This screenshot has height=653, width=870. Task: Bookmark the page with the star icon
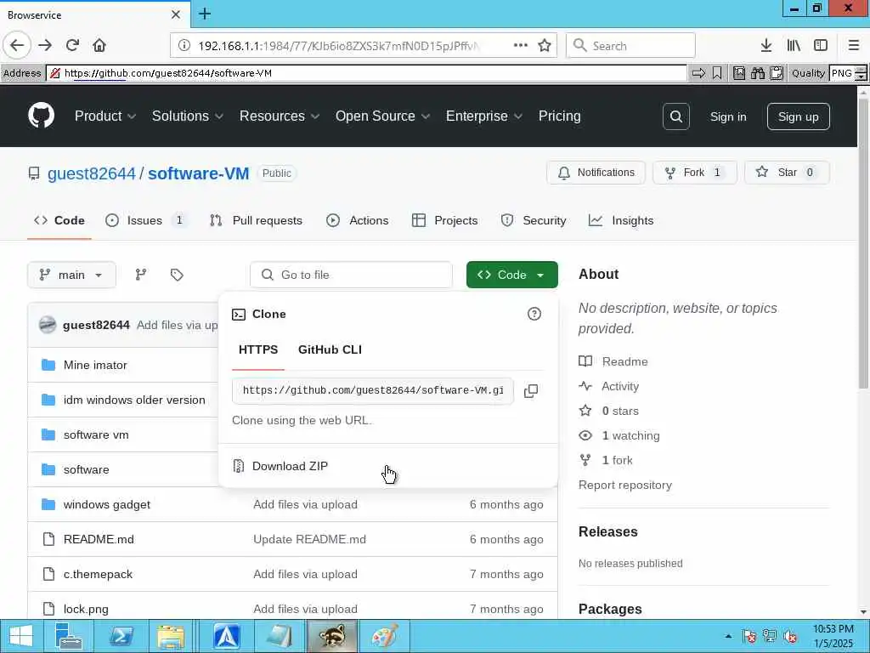coord(545,46)
